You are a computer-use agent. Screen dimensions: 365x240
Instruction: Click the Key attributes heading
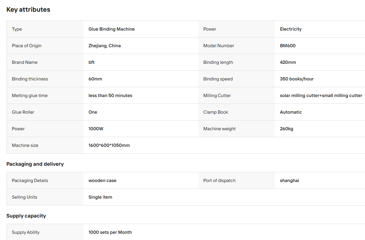pos(28,9)
